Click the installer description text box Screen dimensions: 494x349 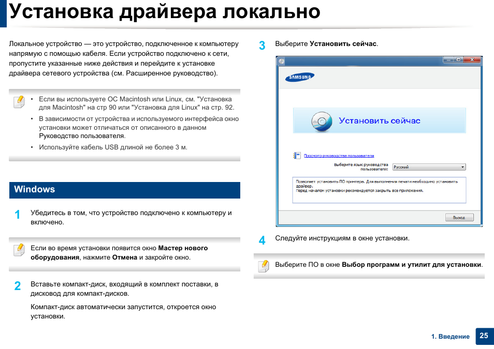pyautogui.click(x=379, y=190)
